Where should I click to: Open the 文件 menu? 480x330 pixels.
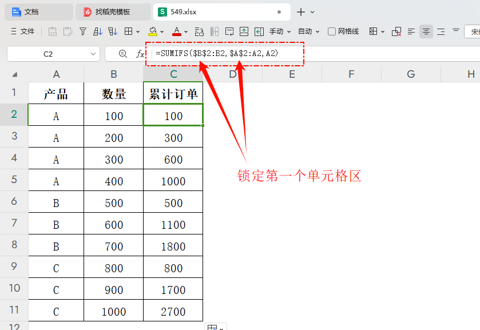[x=23, y=31]
